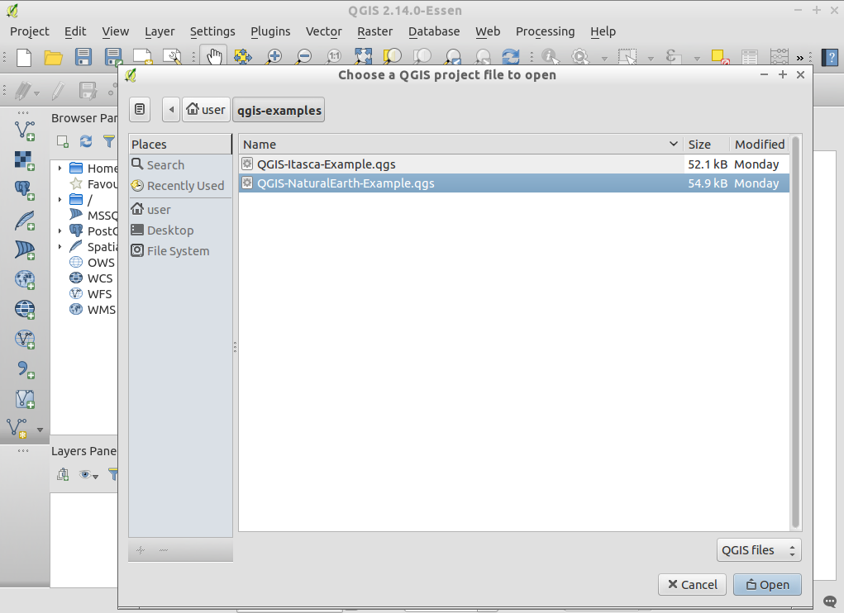Click the Open button in dialog
This screenshot has width=844, height=613.
click(767, 585)
